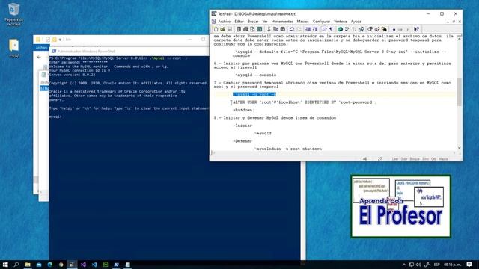Open the Macros menu
The height and width of the screenshot is (269, 479).
tap(302, 22)
